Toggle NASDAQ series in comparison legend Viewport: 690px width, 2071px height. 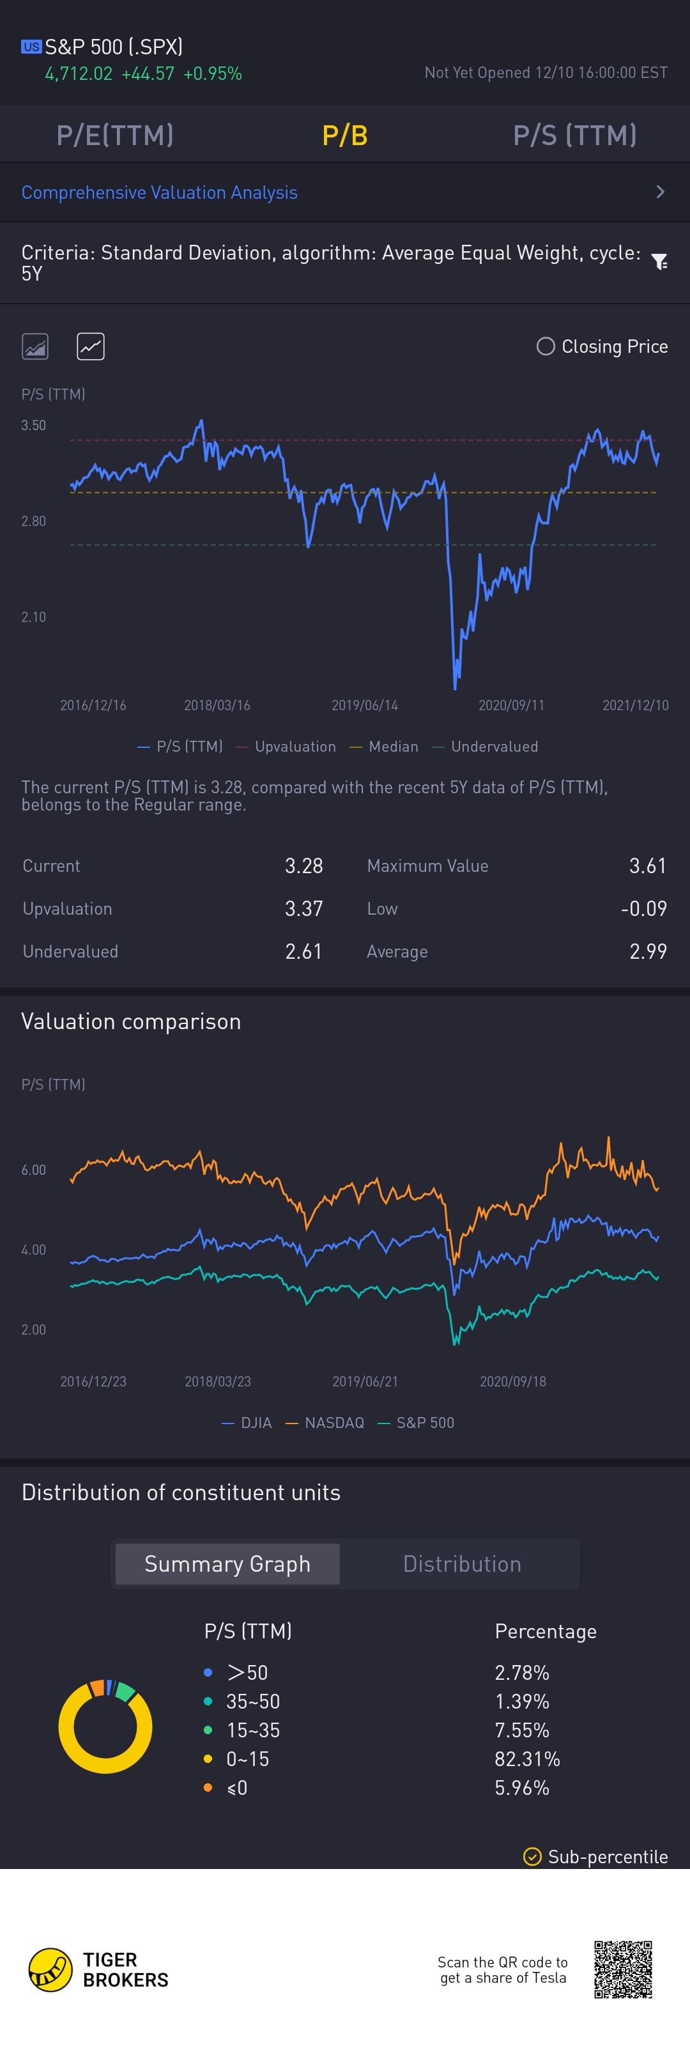325,1422
